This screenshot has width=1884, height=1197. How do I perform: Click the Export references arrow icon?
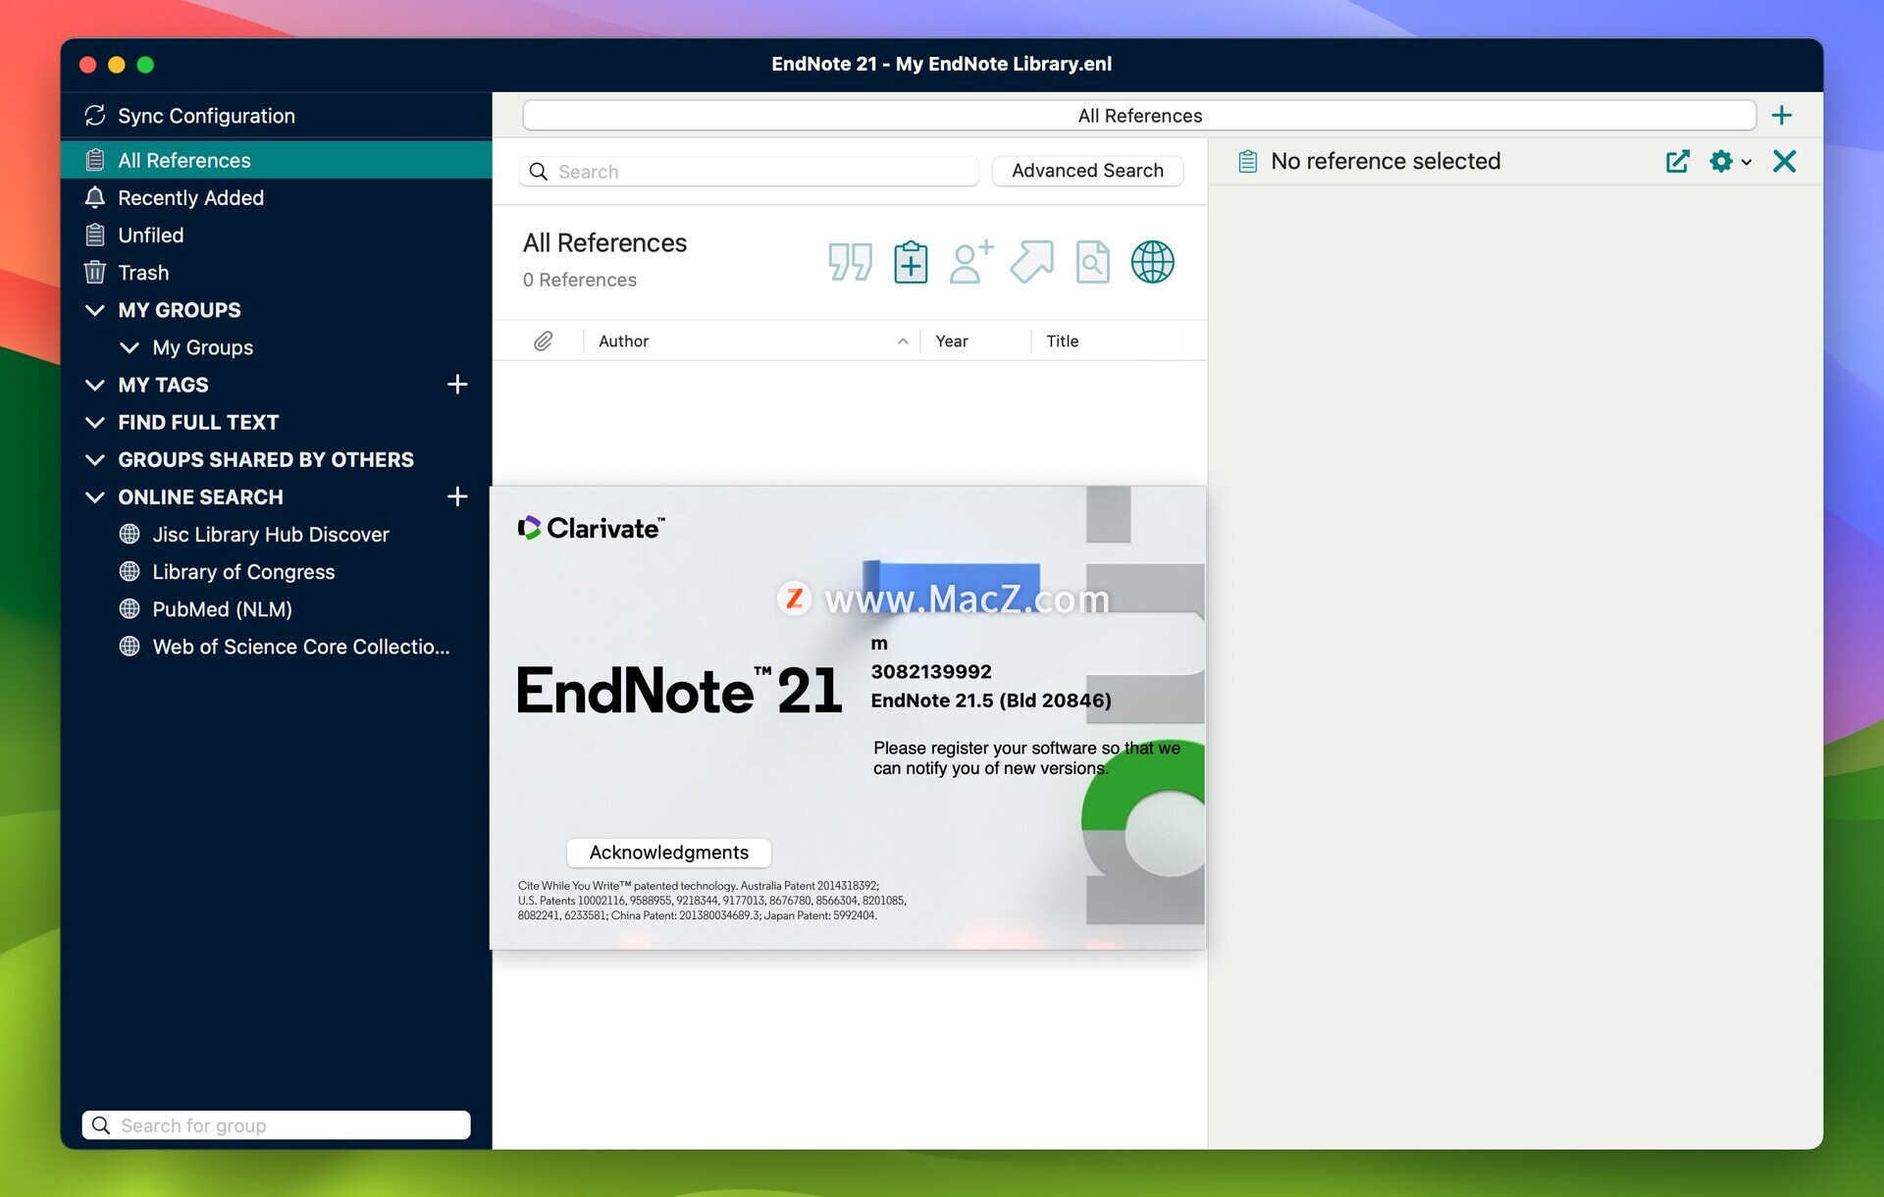point(1032,262)
